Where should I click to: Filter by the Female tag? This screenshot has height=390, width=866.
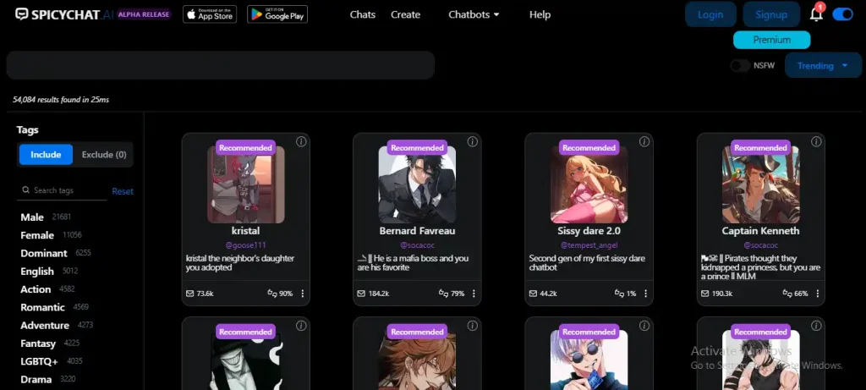[x=37, y=235]
